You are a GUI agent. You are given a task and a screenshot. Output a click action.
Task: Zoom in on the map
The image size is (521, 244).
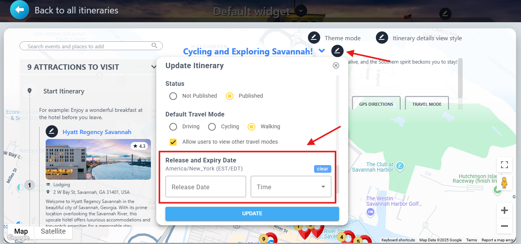tap(504, 210)
